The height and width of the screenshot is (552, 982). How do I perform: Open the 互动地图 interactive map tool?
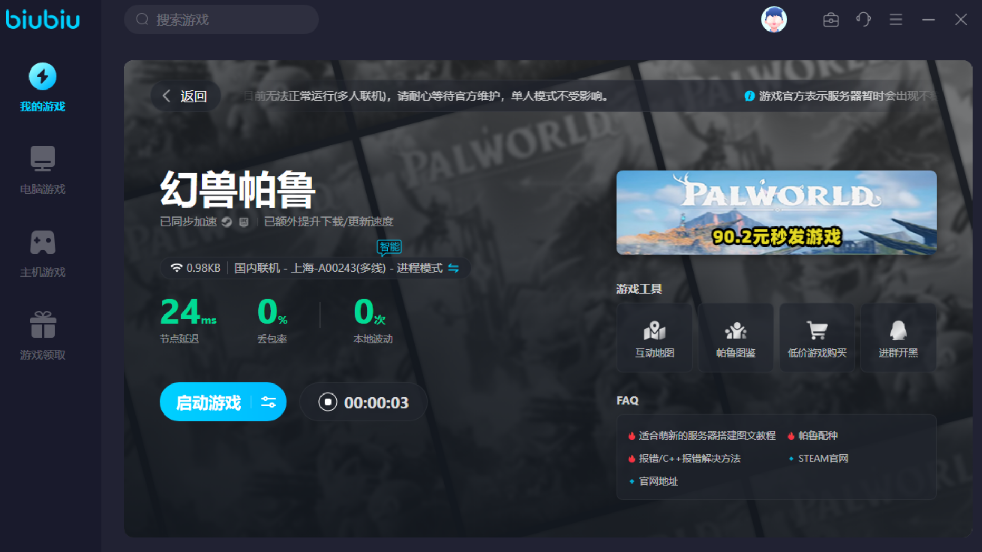click(654, 338)
